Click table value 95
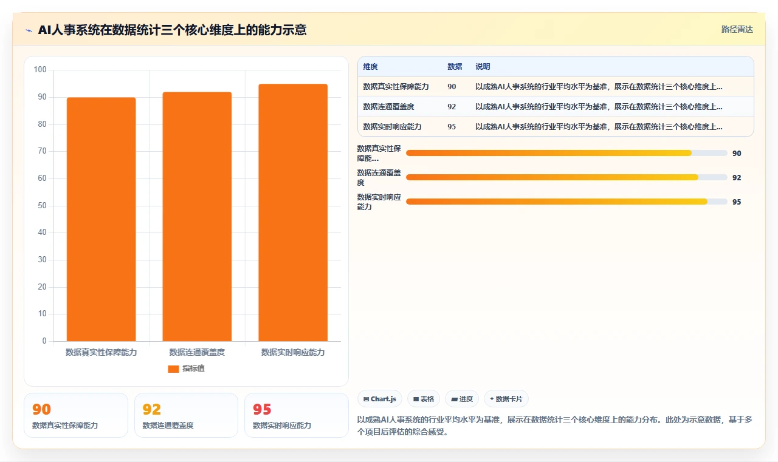This screenshot has width=778, height=462. pos(452,127)
